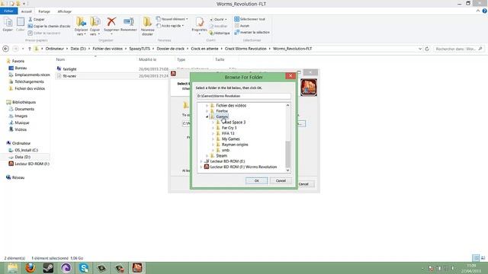Open Skype from the taskbar

click(x=84, y=268)
